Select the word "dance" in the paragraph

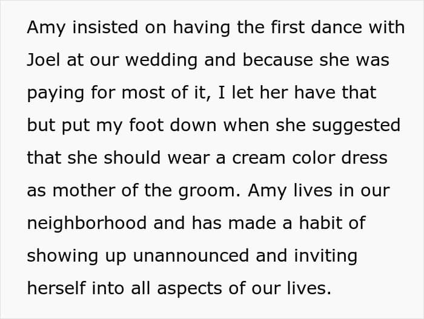tap(336, 27)
